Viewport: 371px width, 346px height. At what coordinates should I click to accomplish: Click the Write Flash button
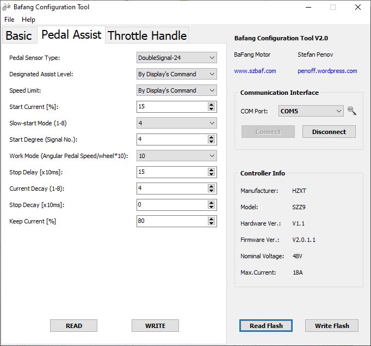332,326
